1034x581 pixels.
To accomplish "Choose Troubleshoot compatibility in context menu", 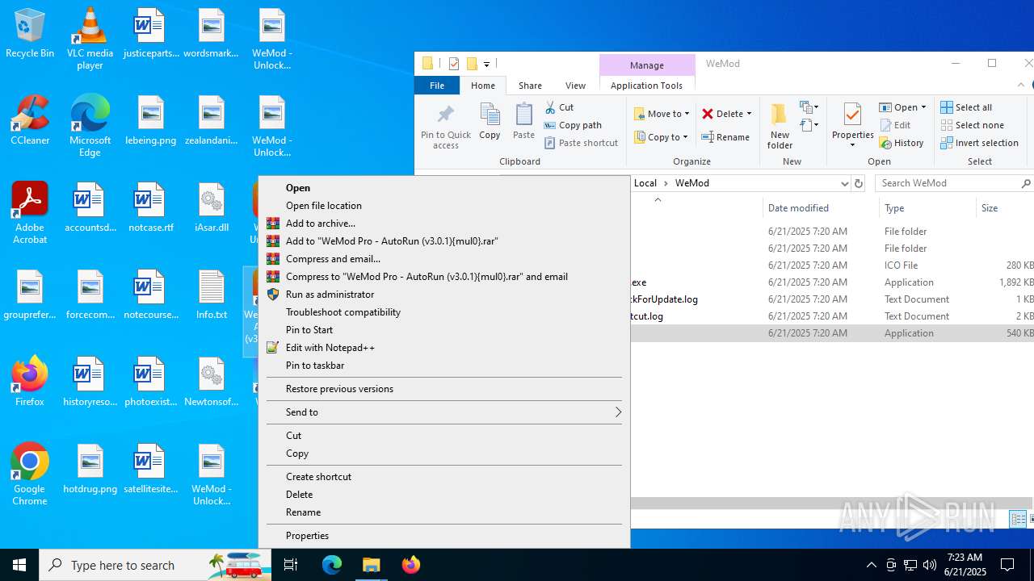I will pos(444,312).
